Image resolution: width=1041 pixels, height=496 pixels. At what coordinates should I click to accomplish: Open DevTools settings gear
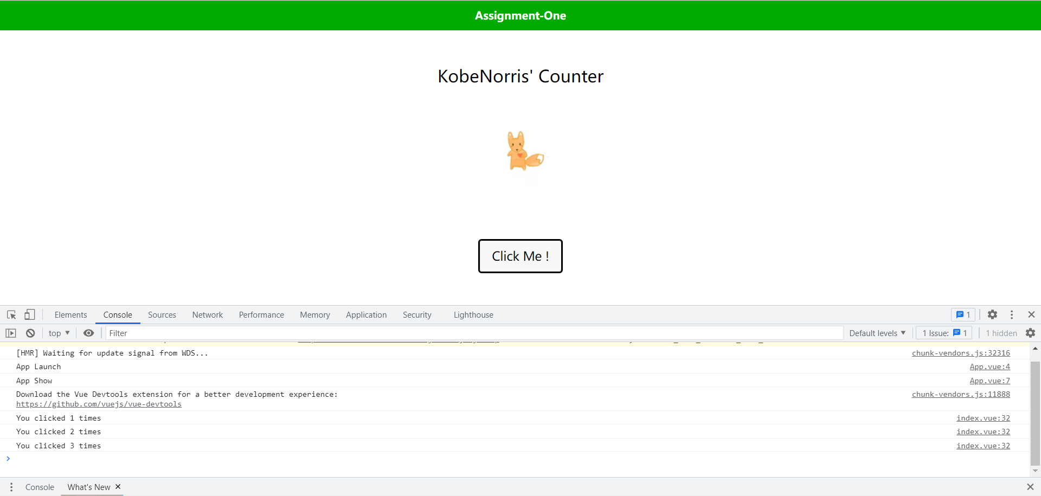pyautogui.click(x=992, y=315)
